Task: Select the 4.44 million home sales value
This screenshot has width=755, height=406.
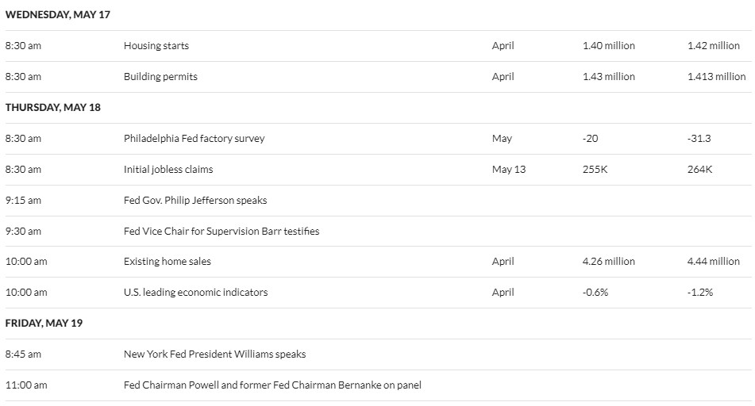Action: [x=714, y=261]
